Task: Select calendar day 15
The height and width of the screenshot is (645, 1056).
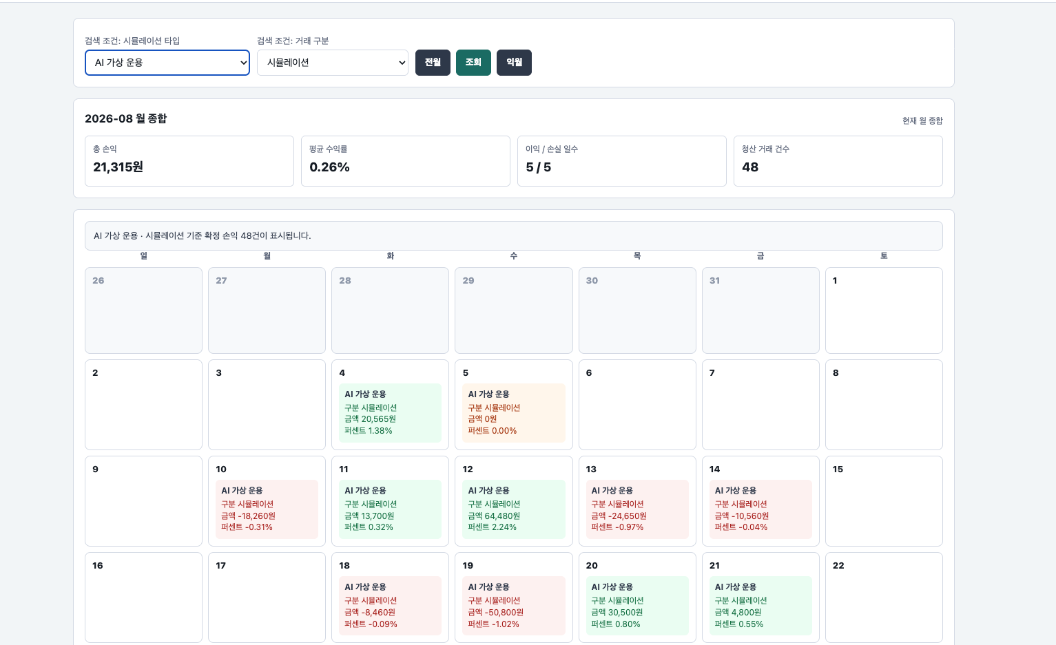Action: (x=884, y=501)
